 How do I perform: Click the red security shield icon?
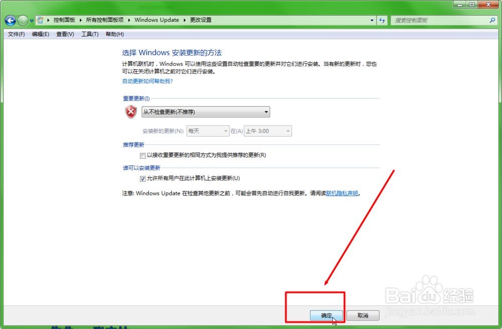pyautogui.click(x=130, y=112)
